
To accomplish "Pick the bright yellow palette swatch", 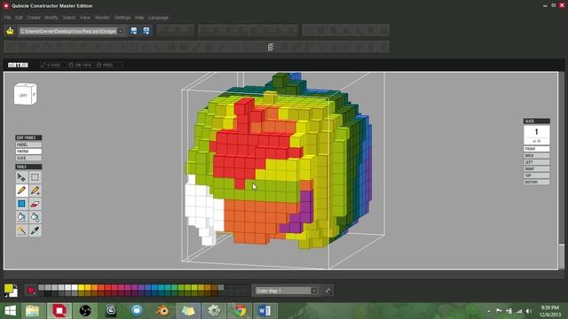I will tap(81, 287).
